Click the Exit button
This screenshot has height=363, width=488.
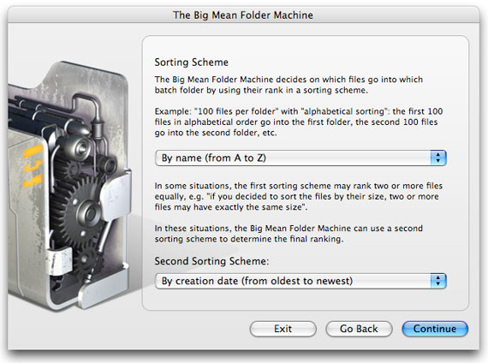(283, 329)
